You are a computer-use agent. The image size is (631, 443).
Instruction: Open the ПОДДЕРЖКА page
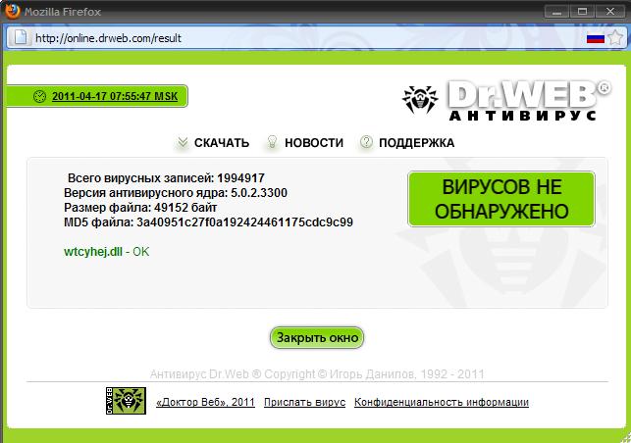pyautogui.click(x=417, y=143)
